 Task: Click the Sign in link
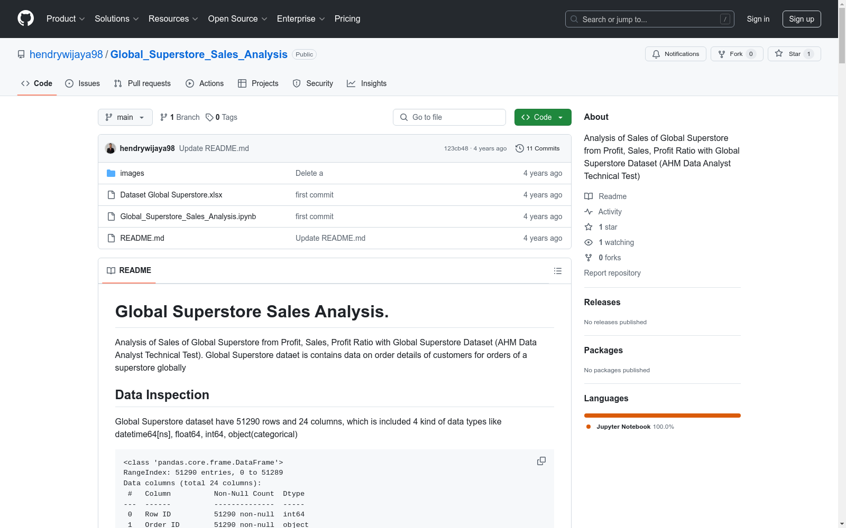(x=758, y=19)
